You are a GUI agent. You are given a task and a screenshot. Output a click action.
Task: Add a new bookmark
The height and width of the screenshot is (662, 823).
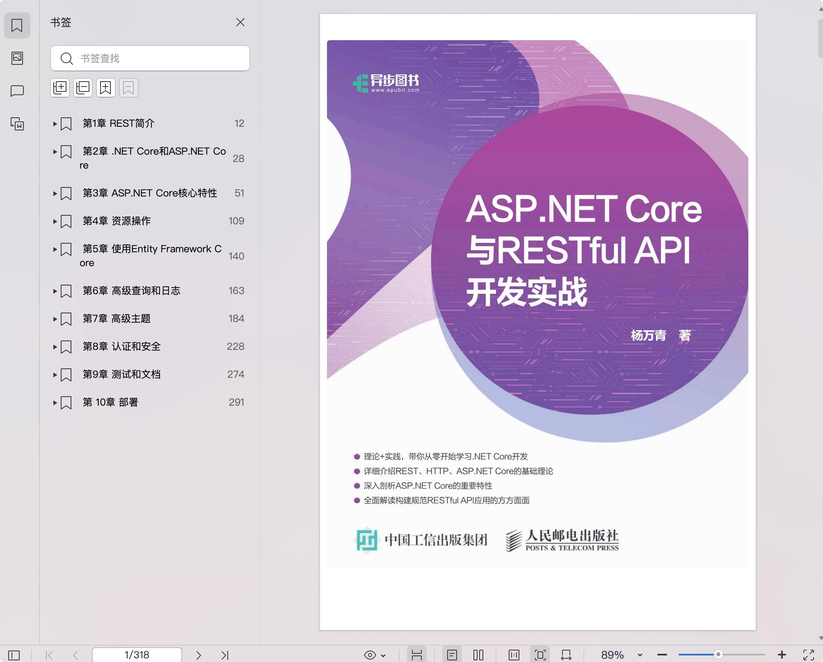tap(106, 88)
